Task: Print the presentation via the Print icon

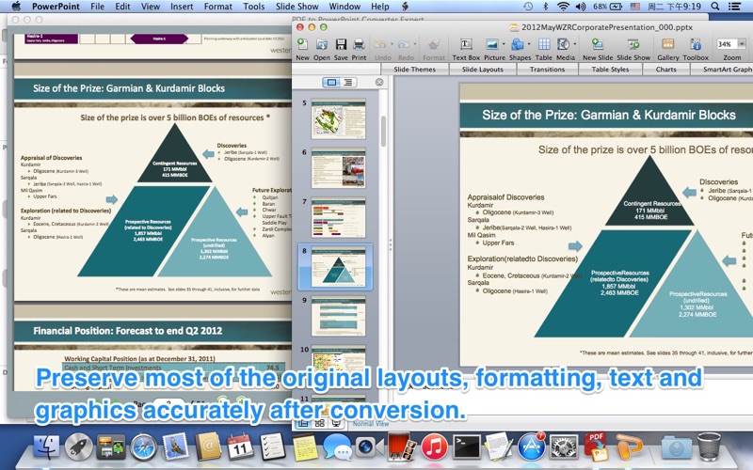Action: click(x=359, y=45)
